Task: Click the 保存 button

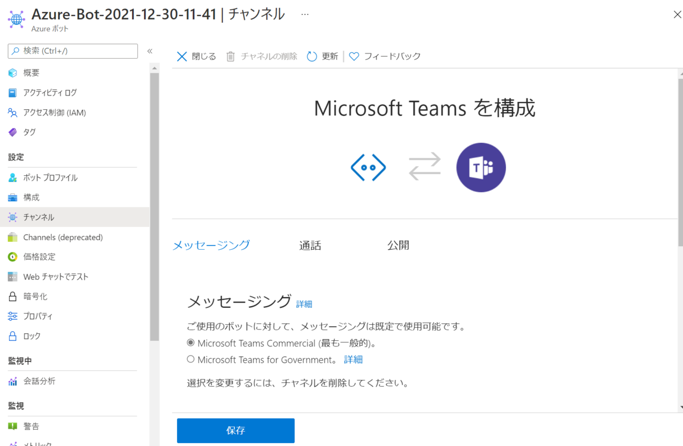Action: tap(235, 431)
